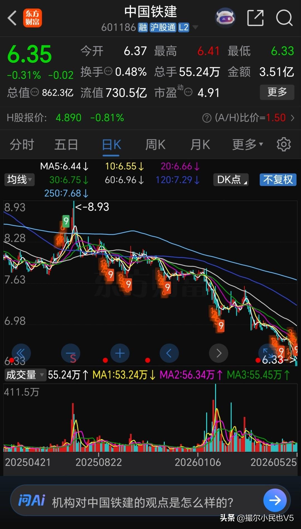Tap the MA2:56.34万 volume label
This screenshot has height=529, width=301.
click(x=191, y=375)
